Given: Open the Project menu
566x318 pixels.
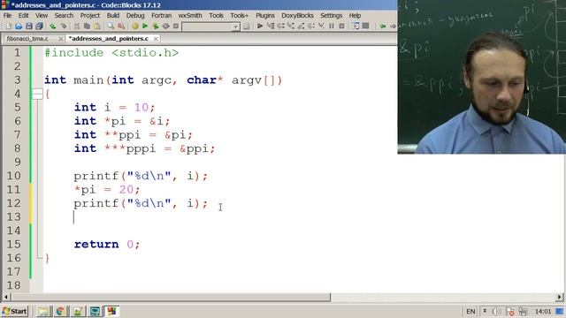Looking at the screenshot, I should 90,16.
